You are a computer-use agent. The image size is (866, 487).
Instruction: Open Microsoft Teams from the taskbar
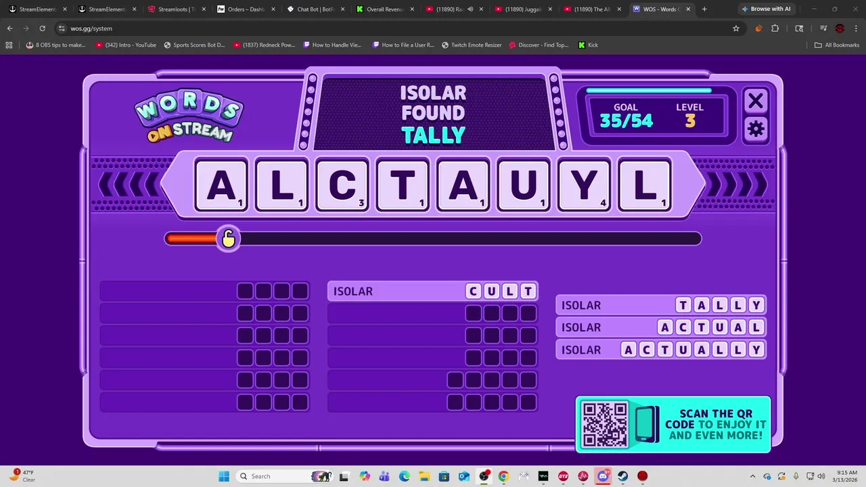(384, 476)
